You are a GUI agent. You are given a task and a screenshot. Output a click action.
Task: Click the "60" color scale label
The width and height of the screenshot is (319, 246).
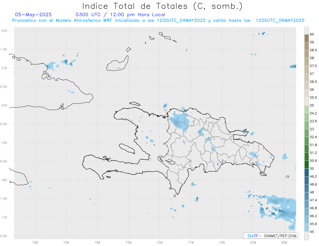(312, 34)
